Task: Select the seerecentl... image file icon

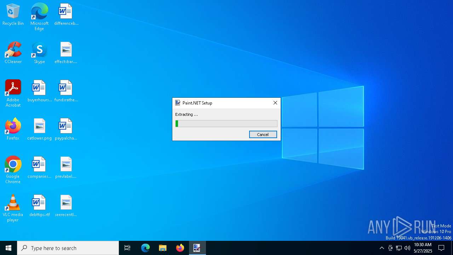Action: pyautogui.click(x=66, y=206)
